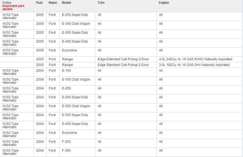Click the 2004 F-350 model cell
This screenshot has height=157, width=243.
[x=66, y=151]
